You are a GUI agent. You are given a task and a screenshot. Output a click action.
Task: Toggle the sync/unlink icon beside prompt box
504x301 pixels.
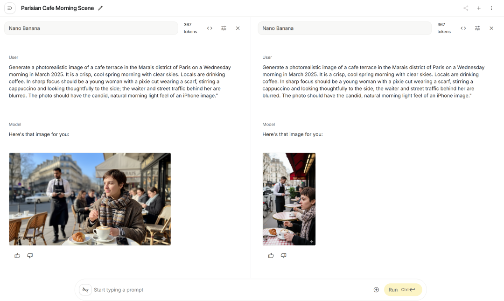tap(85, 290)
